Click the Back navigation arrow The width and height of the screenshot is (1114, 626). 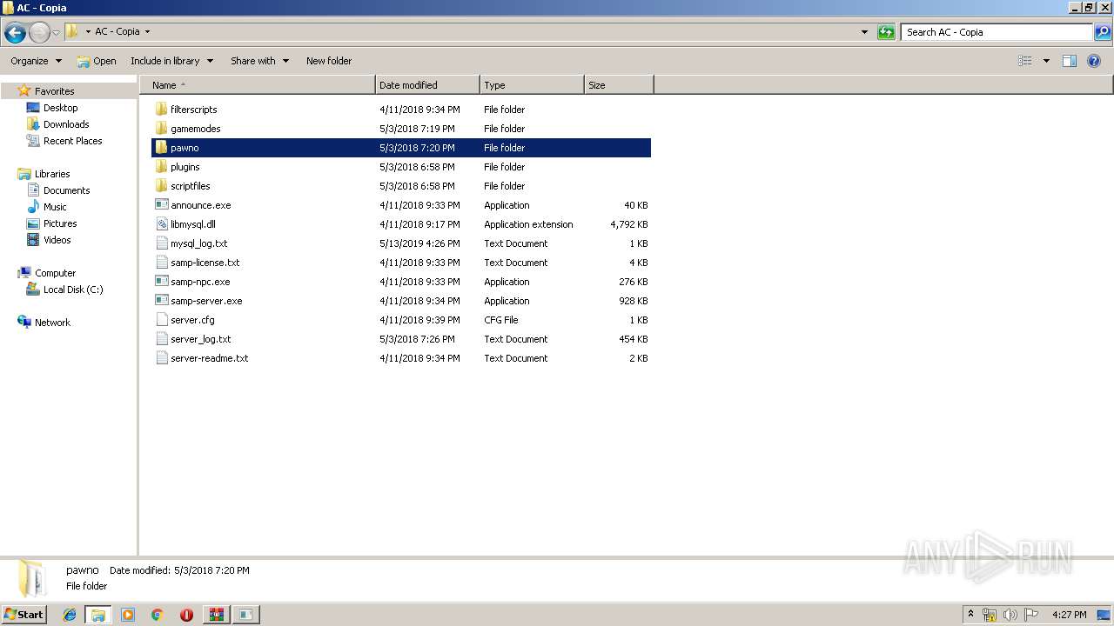coord(15,32)
